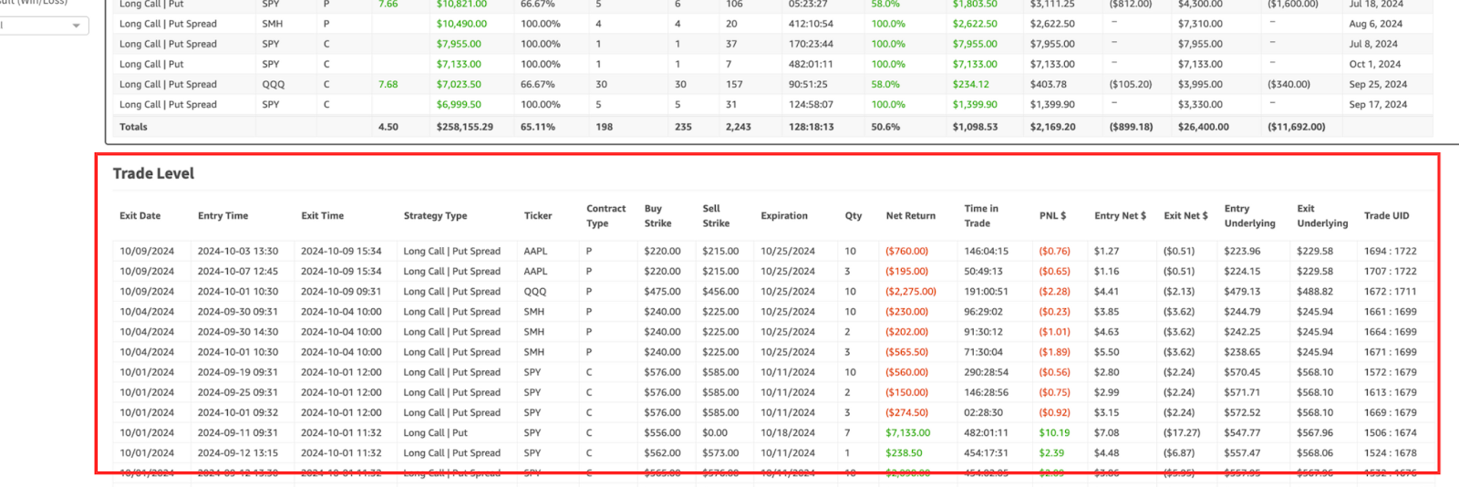
Task: Click the ($899.18) totals cell
Action: tap(1131, 127)
